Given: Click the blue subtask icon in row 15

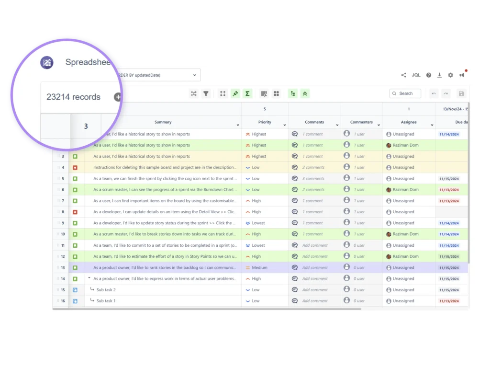Looking at the screenshot, I should click(75, 290).
